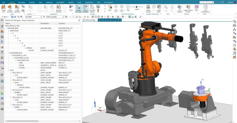Open settings gear atop the resource bar
This screenshot has height=123, width=237.
pyautogui.click(x=2, y=20)
